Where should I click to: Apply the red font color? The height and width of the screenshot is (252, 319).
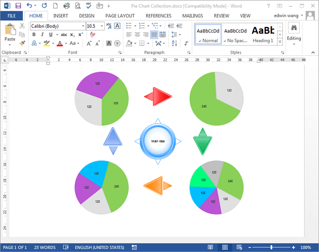coord(60,44)
